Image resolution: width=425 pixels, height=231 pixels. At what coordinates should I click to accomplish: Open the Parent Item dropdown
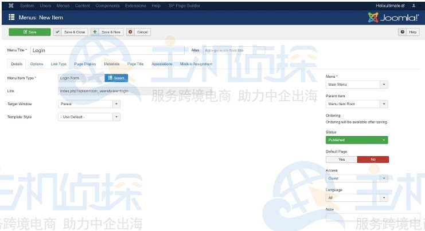tap(357, 104)
